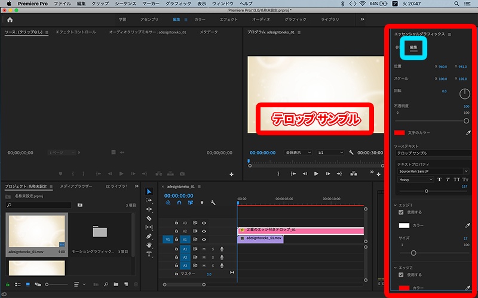Click the red 文字のカラー swatch

pos(399,132)
